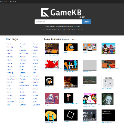This screenshot has height=124, width=124.
Task: Open the orange Among Us crewmate game thumbnail
Action: (71, 47)
